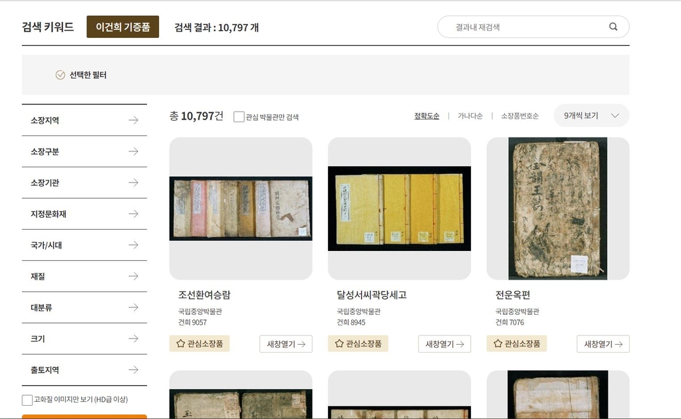Click the star on 달성서씨곽당세고 관심소장품
This screenshot has height=419, width=681.
click(x=339, y=344)
